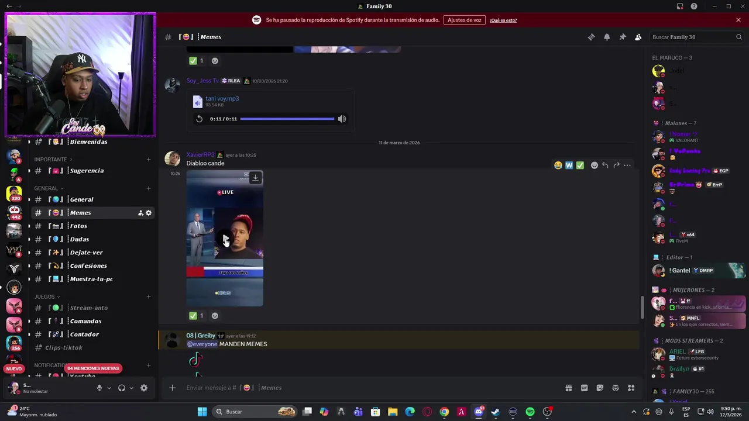Adjust the tani voy.mp3 playback progress bar
This screenshot has width=749, height=421.
pyautogui.click(x=287, y=119)
